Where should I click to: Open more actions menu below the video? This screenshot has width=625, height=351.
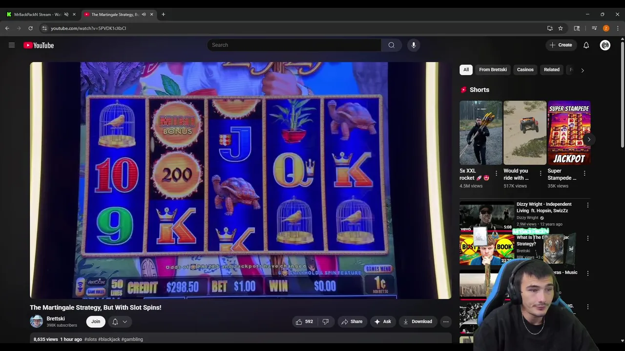click(446, 322)
